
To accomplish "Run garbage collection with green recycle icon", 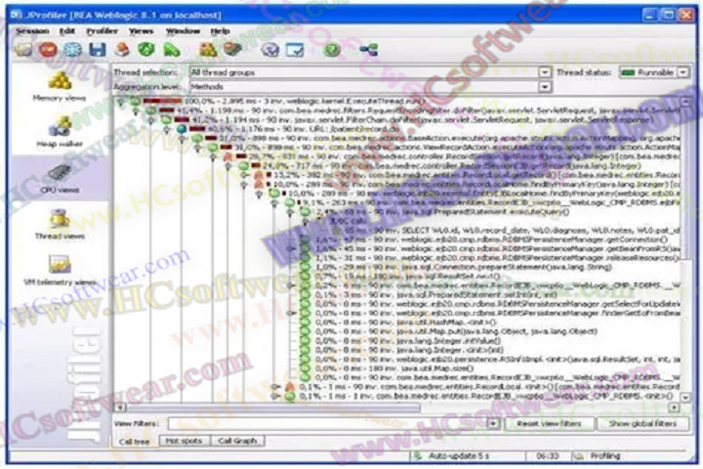I will click(146, 50).
